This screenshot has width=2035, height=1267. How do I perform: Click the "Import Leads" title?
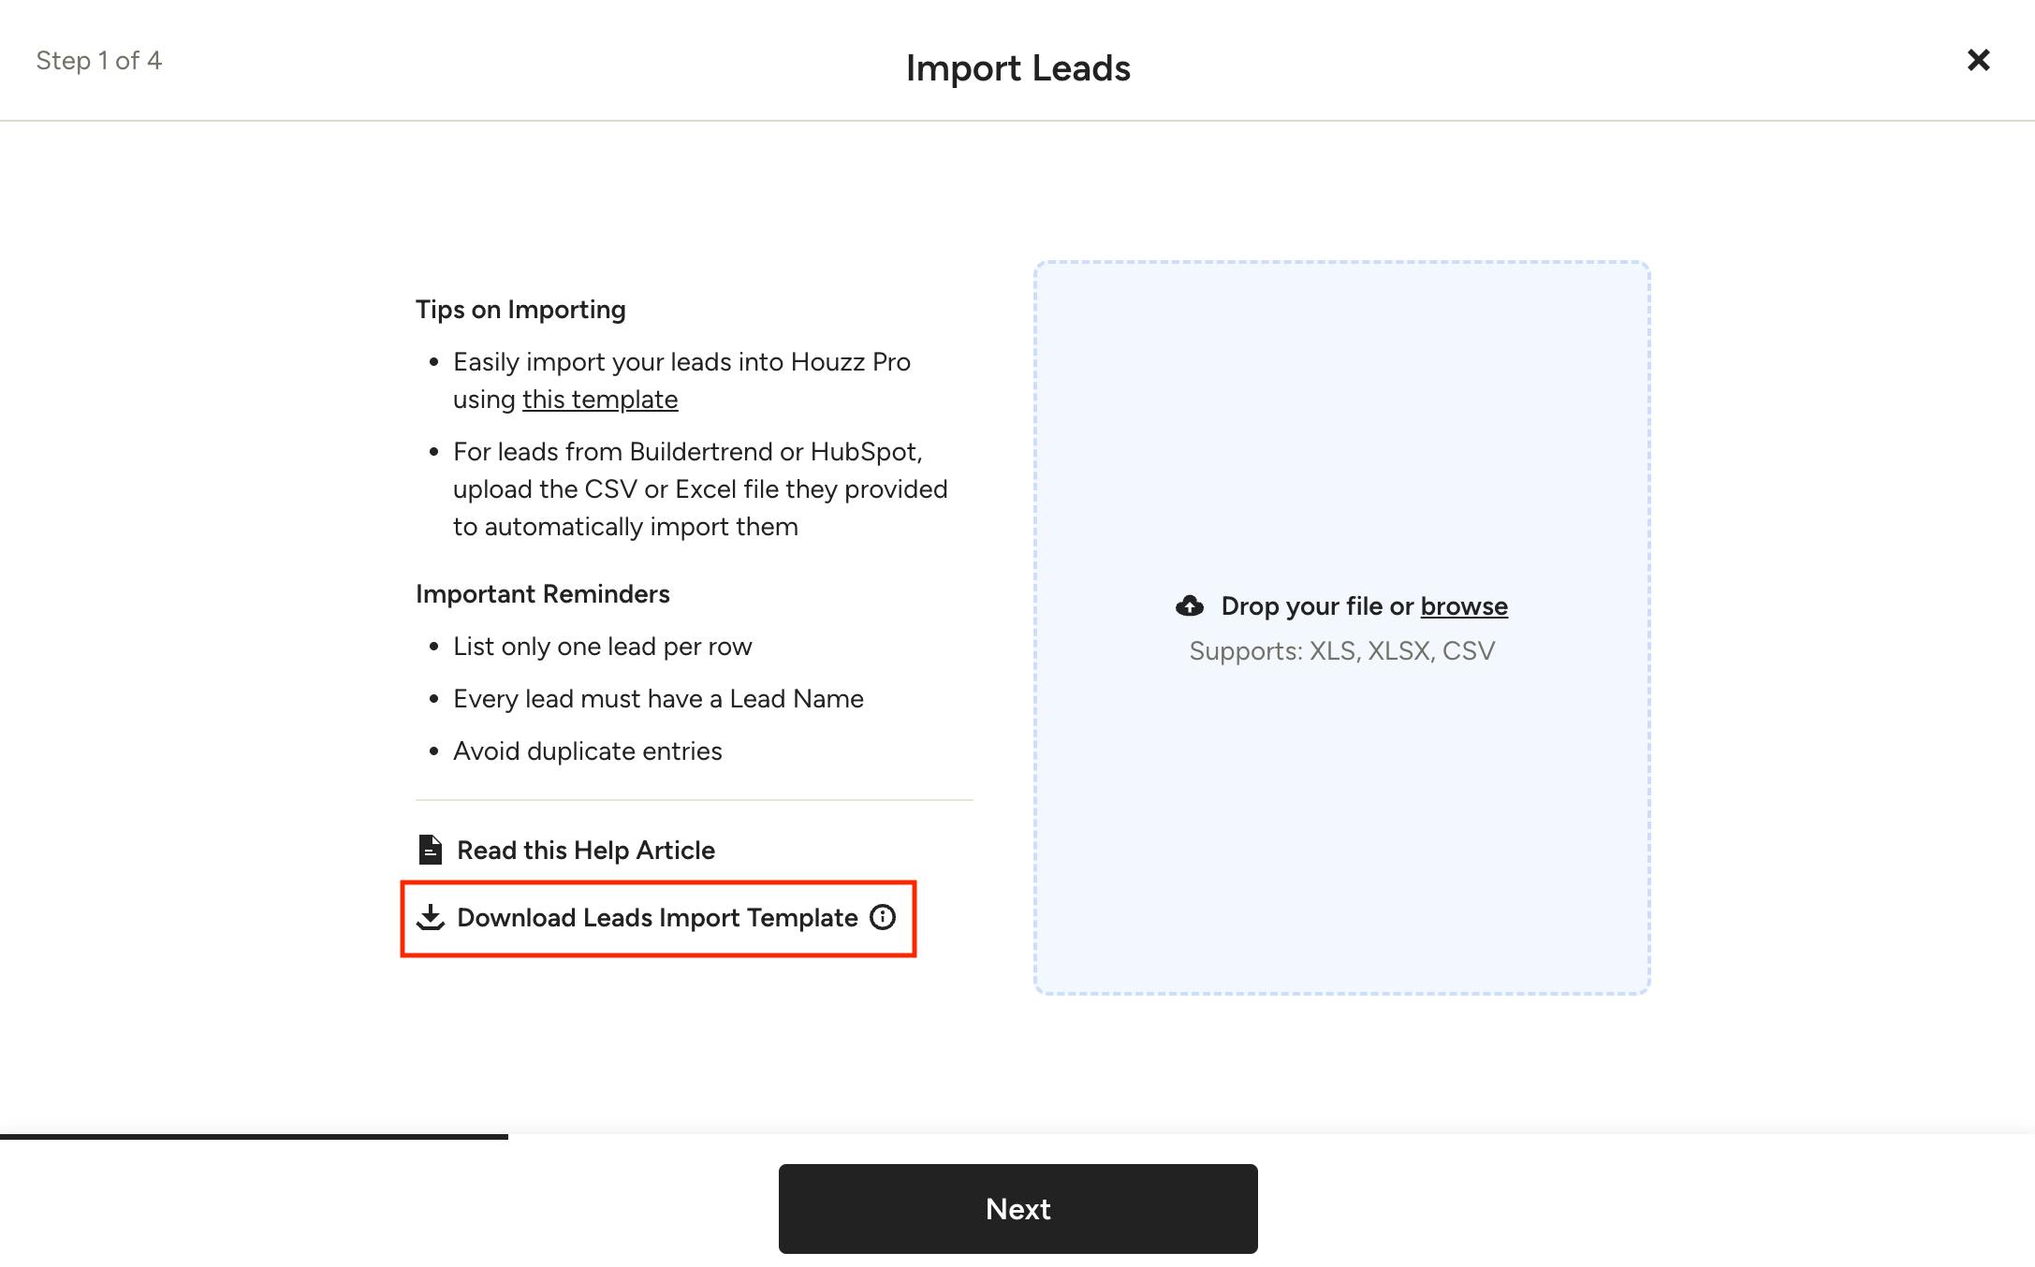pyautogui.click(x=1017, y=68)
